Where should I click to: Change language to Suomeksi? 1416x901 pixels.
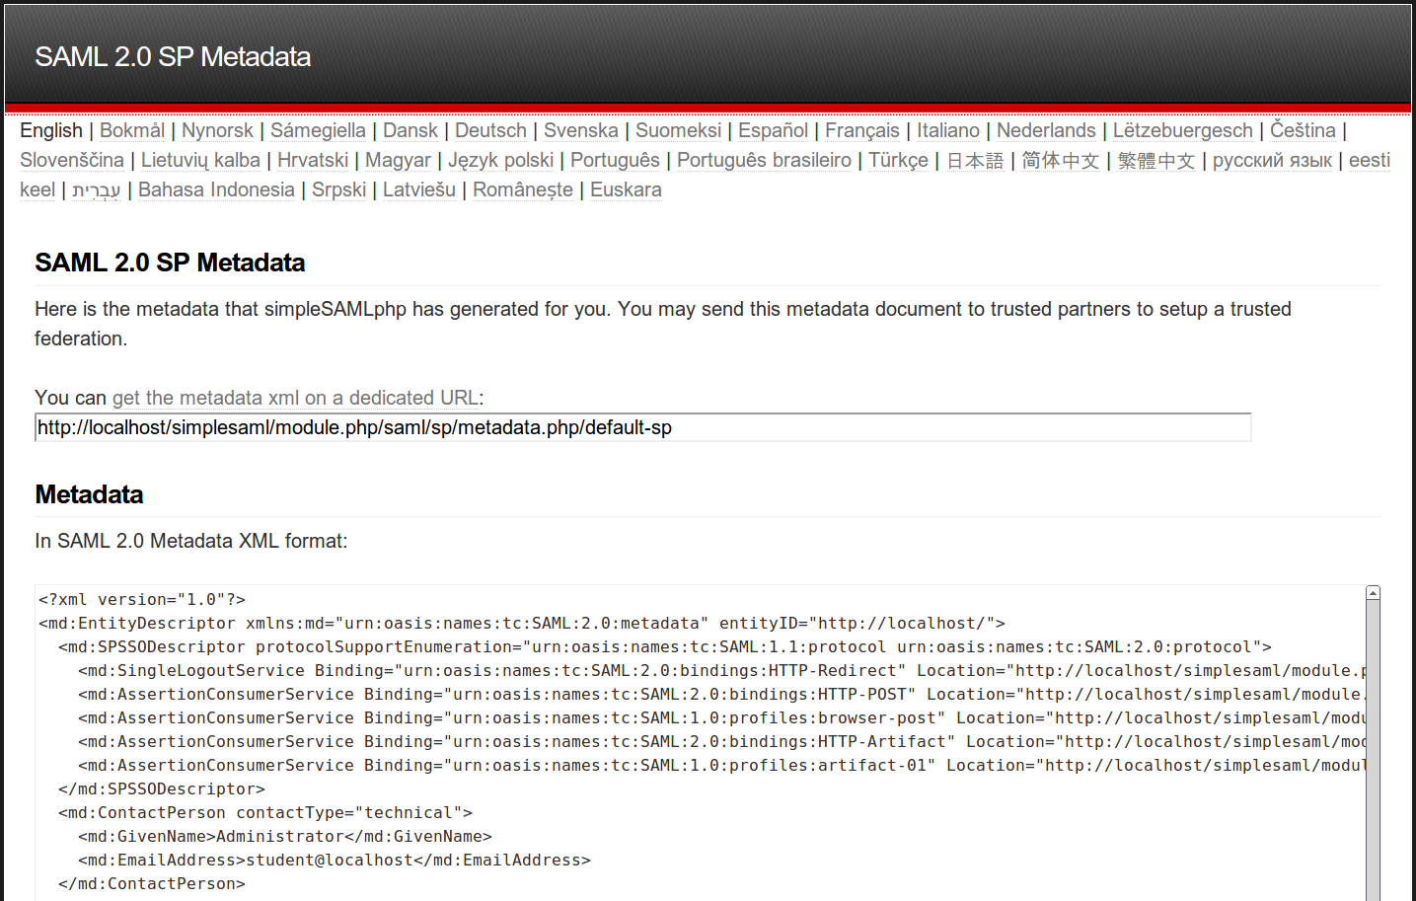pos(678,130)
